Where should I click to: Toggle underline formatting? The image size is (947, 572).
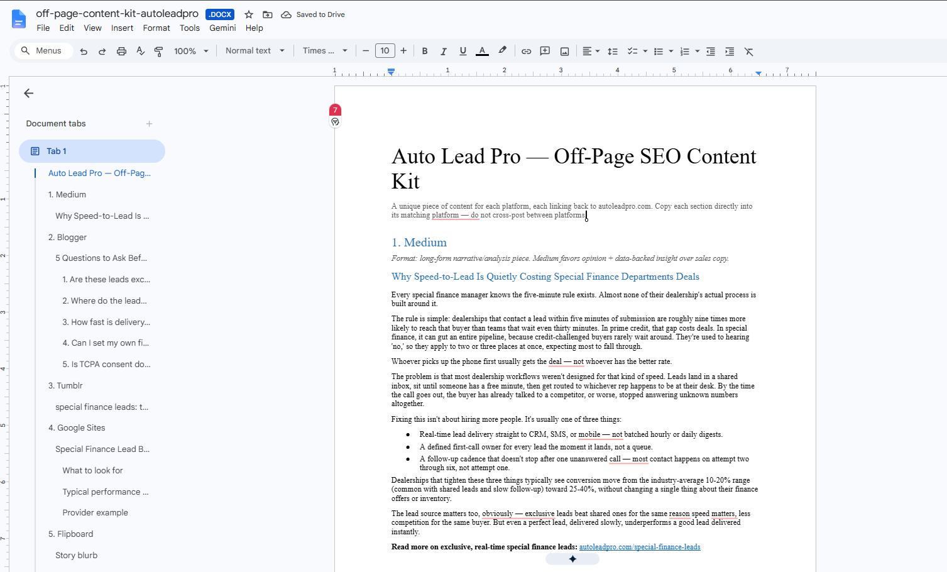[463, 51]
